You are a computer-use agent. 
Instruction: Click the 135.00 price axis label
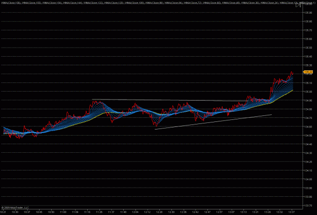pos(308,92)
